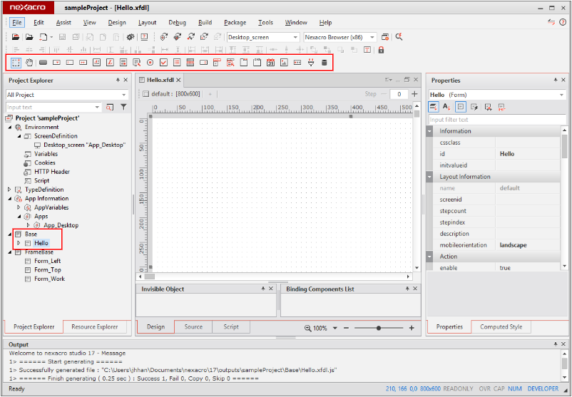Expand the AppVariables tree node
Viewport: 572px width, 397px height.
click(x=19, y=207)
